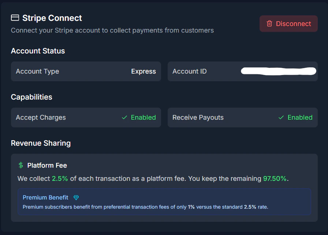
Task: Click the green checkmark next to Accept Charges
Action: pyautogui.click(x=124, y=117)
